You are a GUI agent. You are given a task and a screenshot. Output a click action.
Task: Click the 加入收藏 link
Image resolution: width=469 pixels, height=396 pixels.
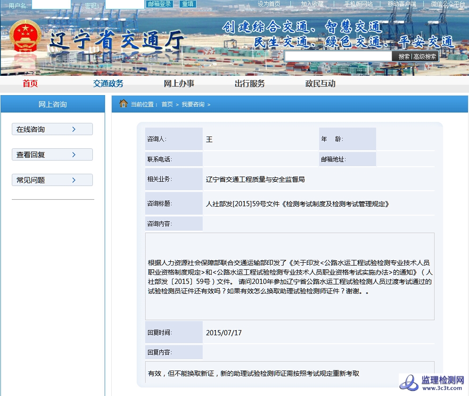tap(312, 4)
